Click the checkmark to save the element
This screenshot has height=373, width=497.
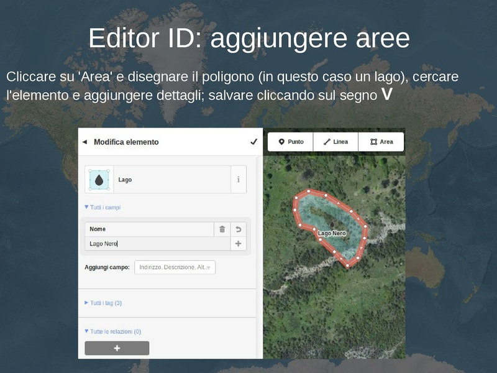[253, 142]
